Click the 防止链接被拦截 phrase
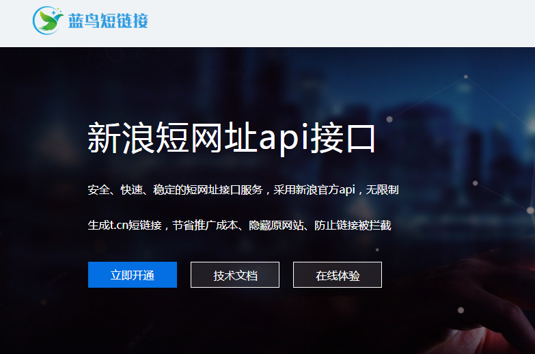 click(x=353, y=226)
